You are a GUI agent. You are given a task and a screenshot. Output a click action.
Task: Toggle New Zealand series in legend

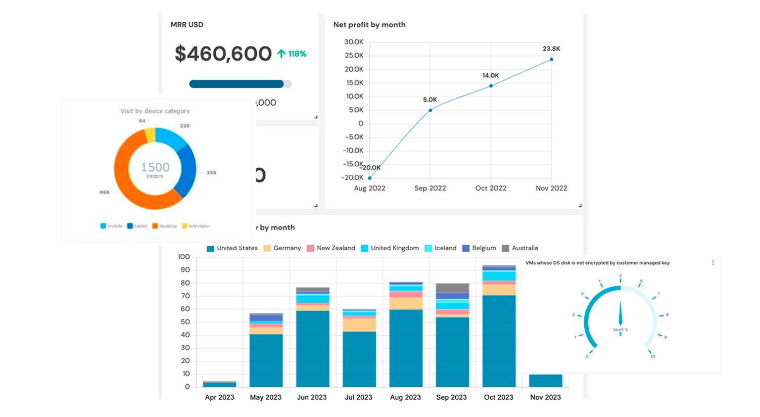(x=331, y=248)
